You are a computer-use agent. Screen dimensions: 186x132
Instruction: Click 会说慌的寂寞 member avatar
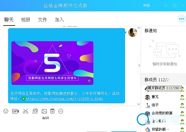click(x=147, y=113)
